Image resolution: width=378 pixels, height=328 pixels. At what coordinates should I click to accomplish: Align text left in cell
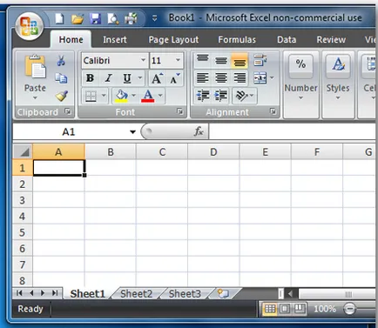tap(203, 78)
